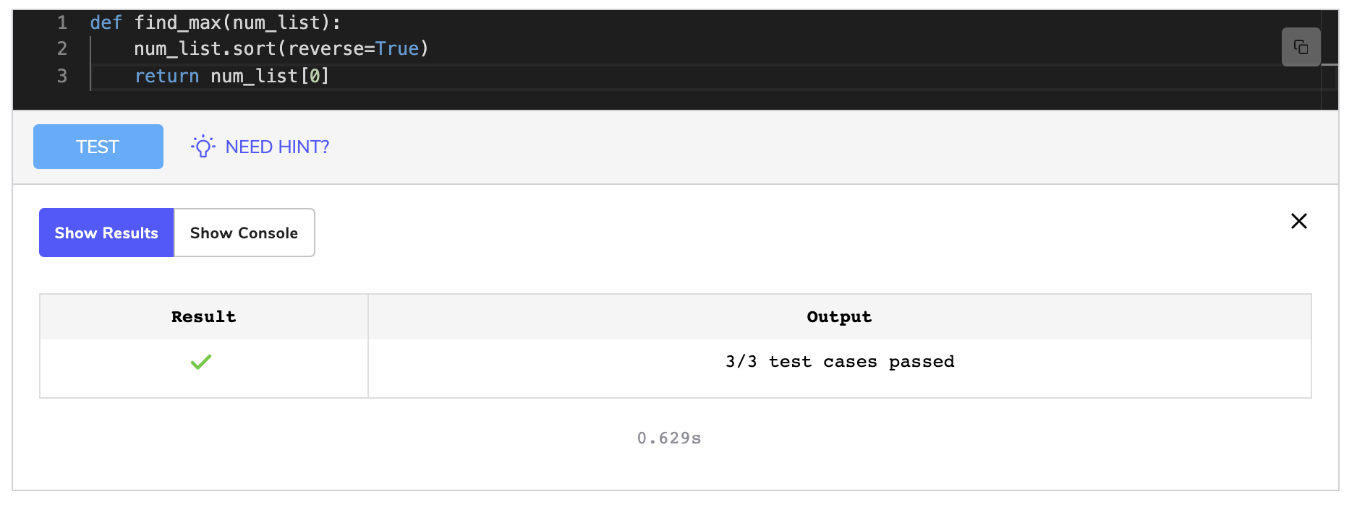Click the lightbulb hint icon

pos(203,147)
